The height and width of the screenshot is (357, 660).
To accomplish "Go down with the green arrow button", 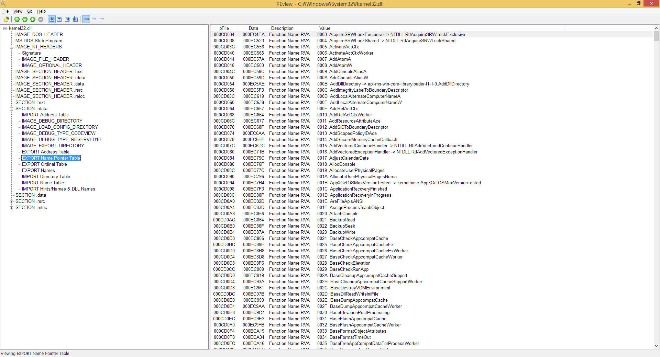I will click(x=25, y=19).
